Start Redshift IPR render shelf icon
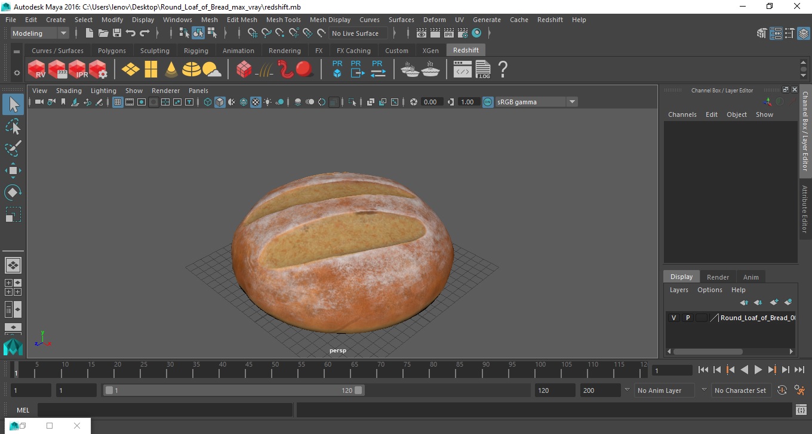The height and width of the screenshot is (434, 812). [x=78, y=70]
